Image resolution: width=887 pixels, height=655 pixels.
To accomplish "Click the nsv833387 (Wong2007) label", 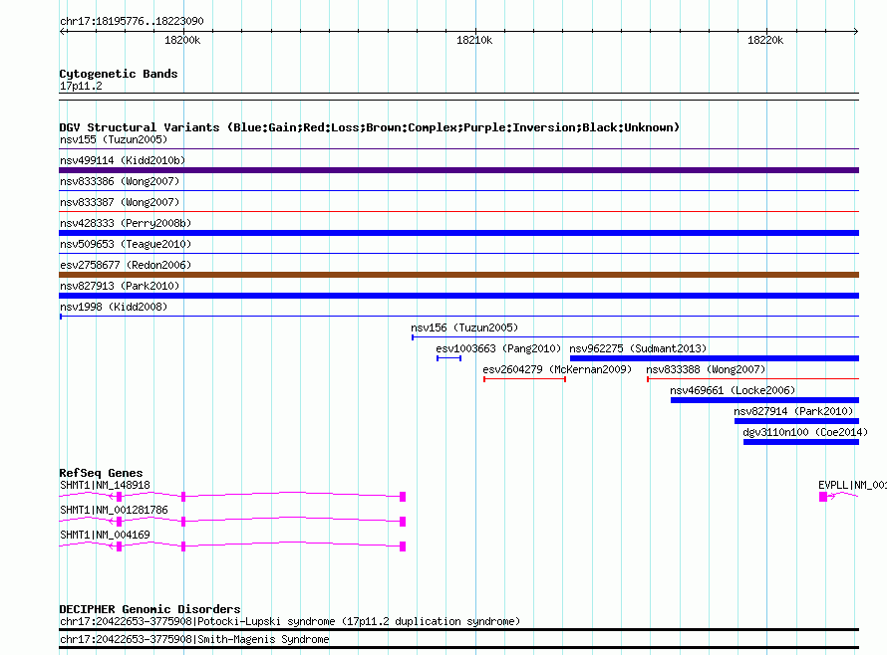I will coord(120,202).
